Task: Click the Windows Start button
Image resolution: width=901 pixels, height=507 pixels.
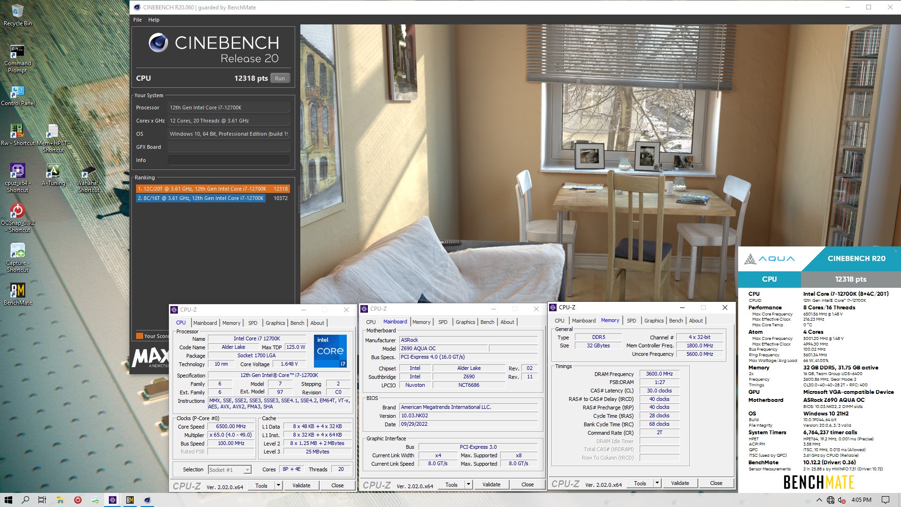Action: click(8, 500)
